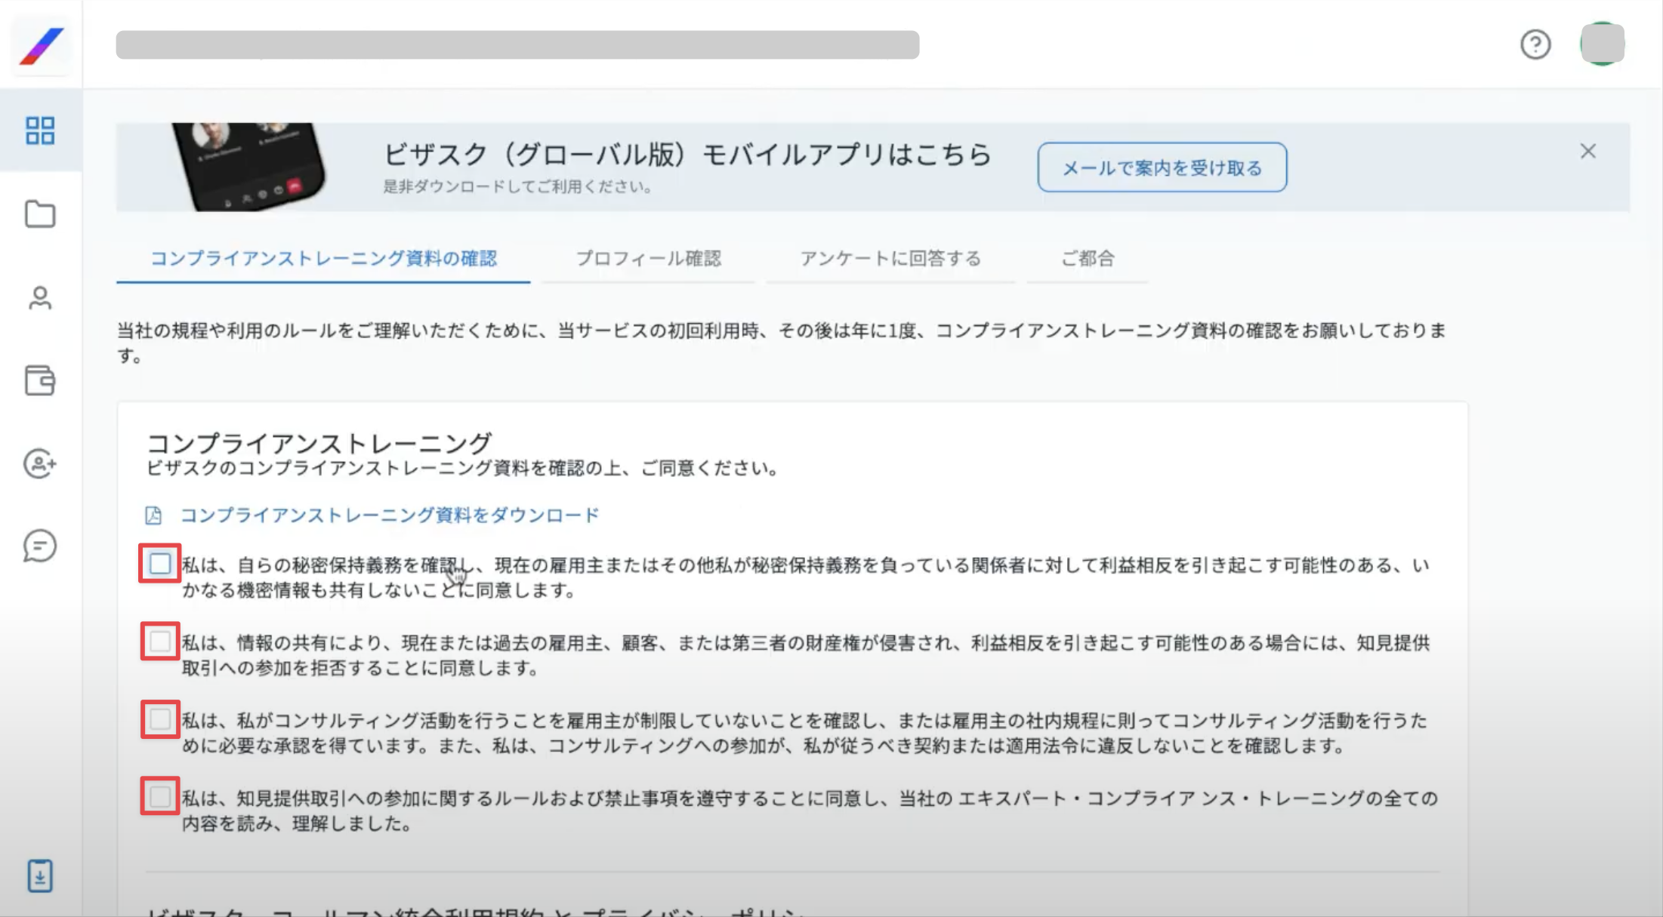Click the mobile download icon in sidebar
Image resolution: width=1663 pixels, height=917 pixels.
(40, 875)
